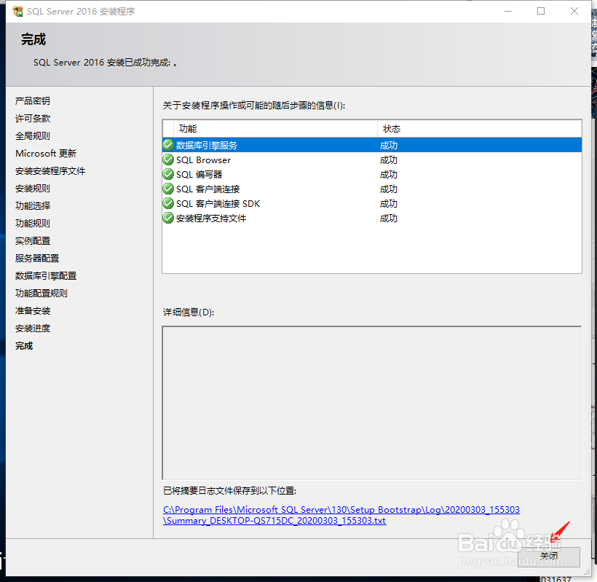Viewport: 597px width, 582px height.
Task: Open the Summary log file link
Action: point(341,515)
